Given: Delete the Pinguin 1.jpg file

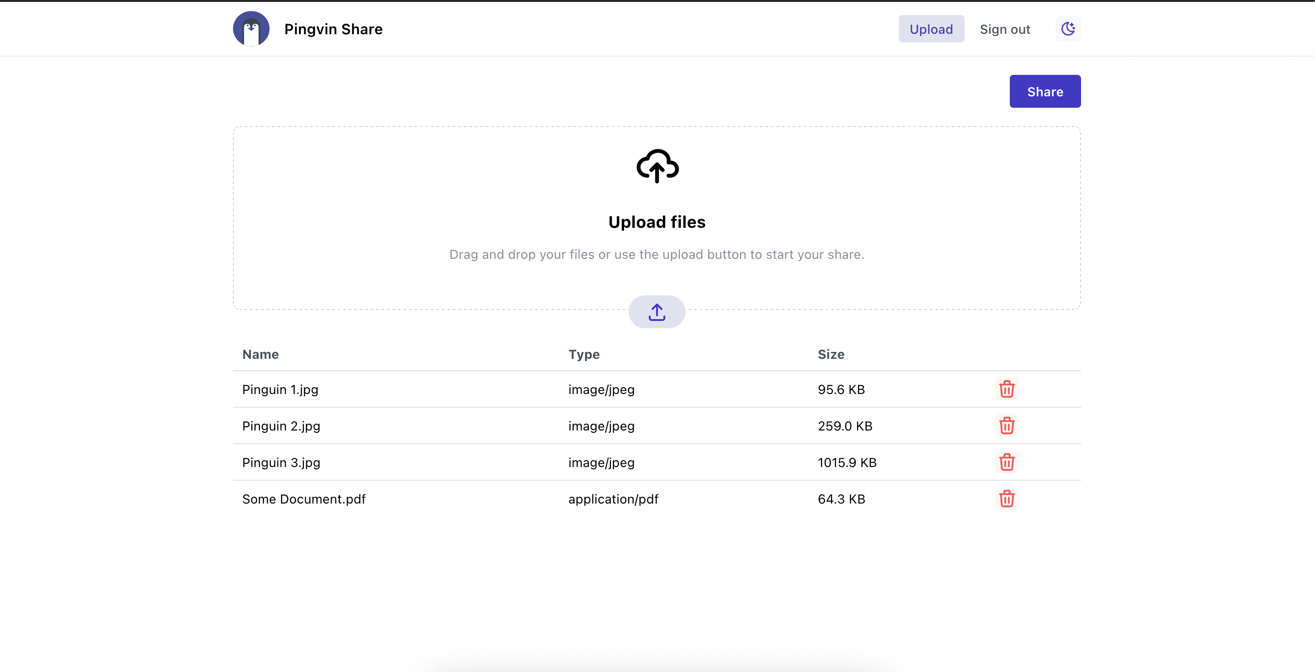Looking at the screenshot, I should (1006, 389).
